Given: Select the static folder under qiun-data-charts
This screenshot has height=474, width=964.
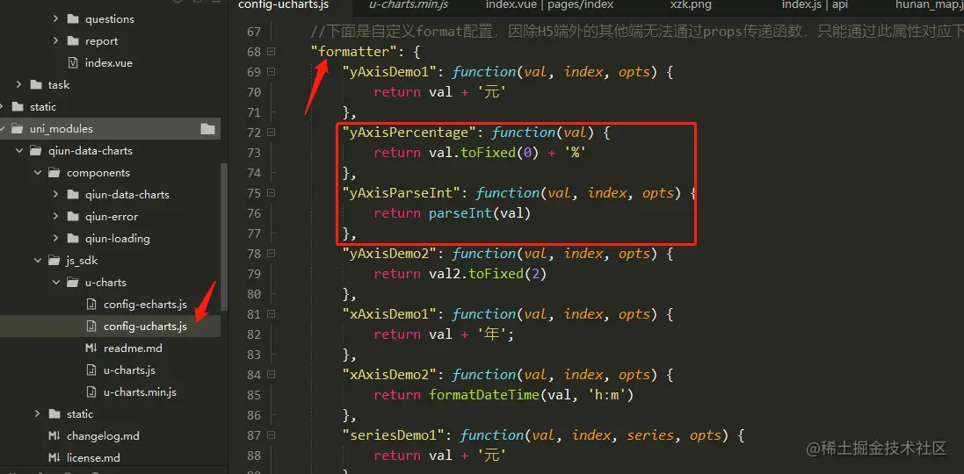Looking at the screenshot, I should (80, 413).
